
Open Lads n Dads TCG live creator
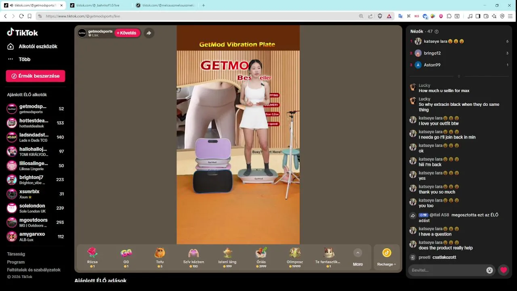click(36, 137)
